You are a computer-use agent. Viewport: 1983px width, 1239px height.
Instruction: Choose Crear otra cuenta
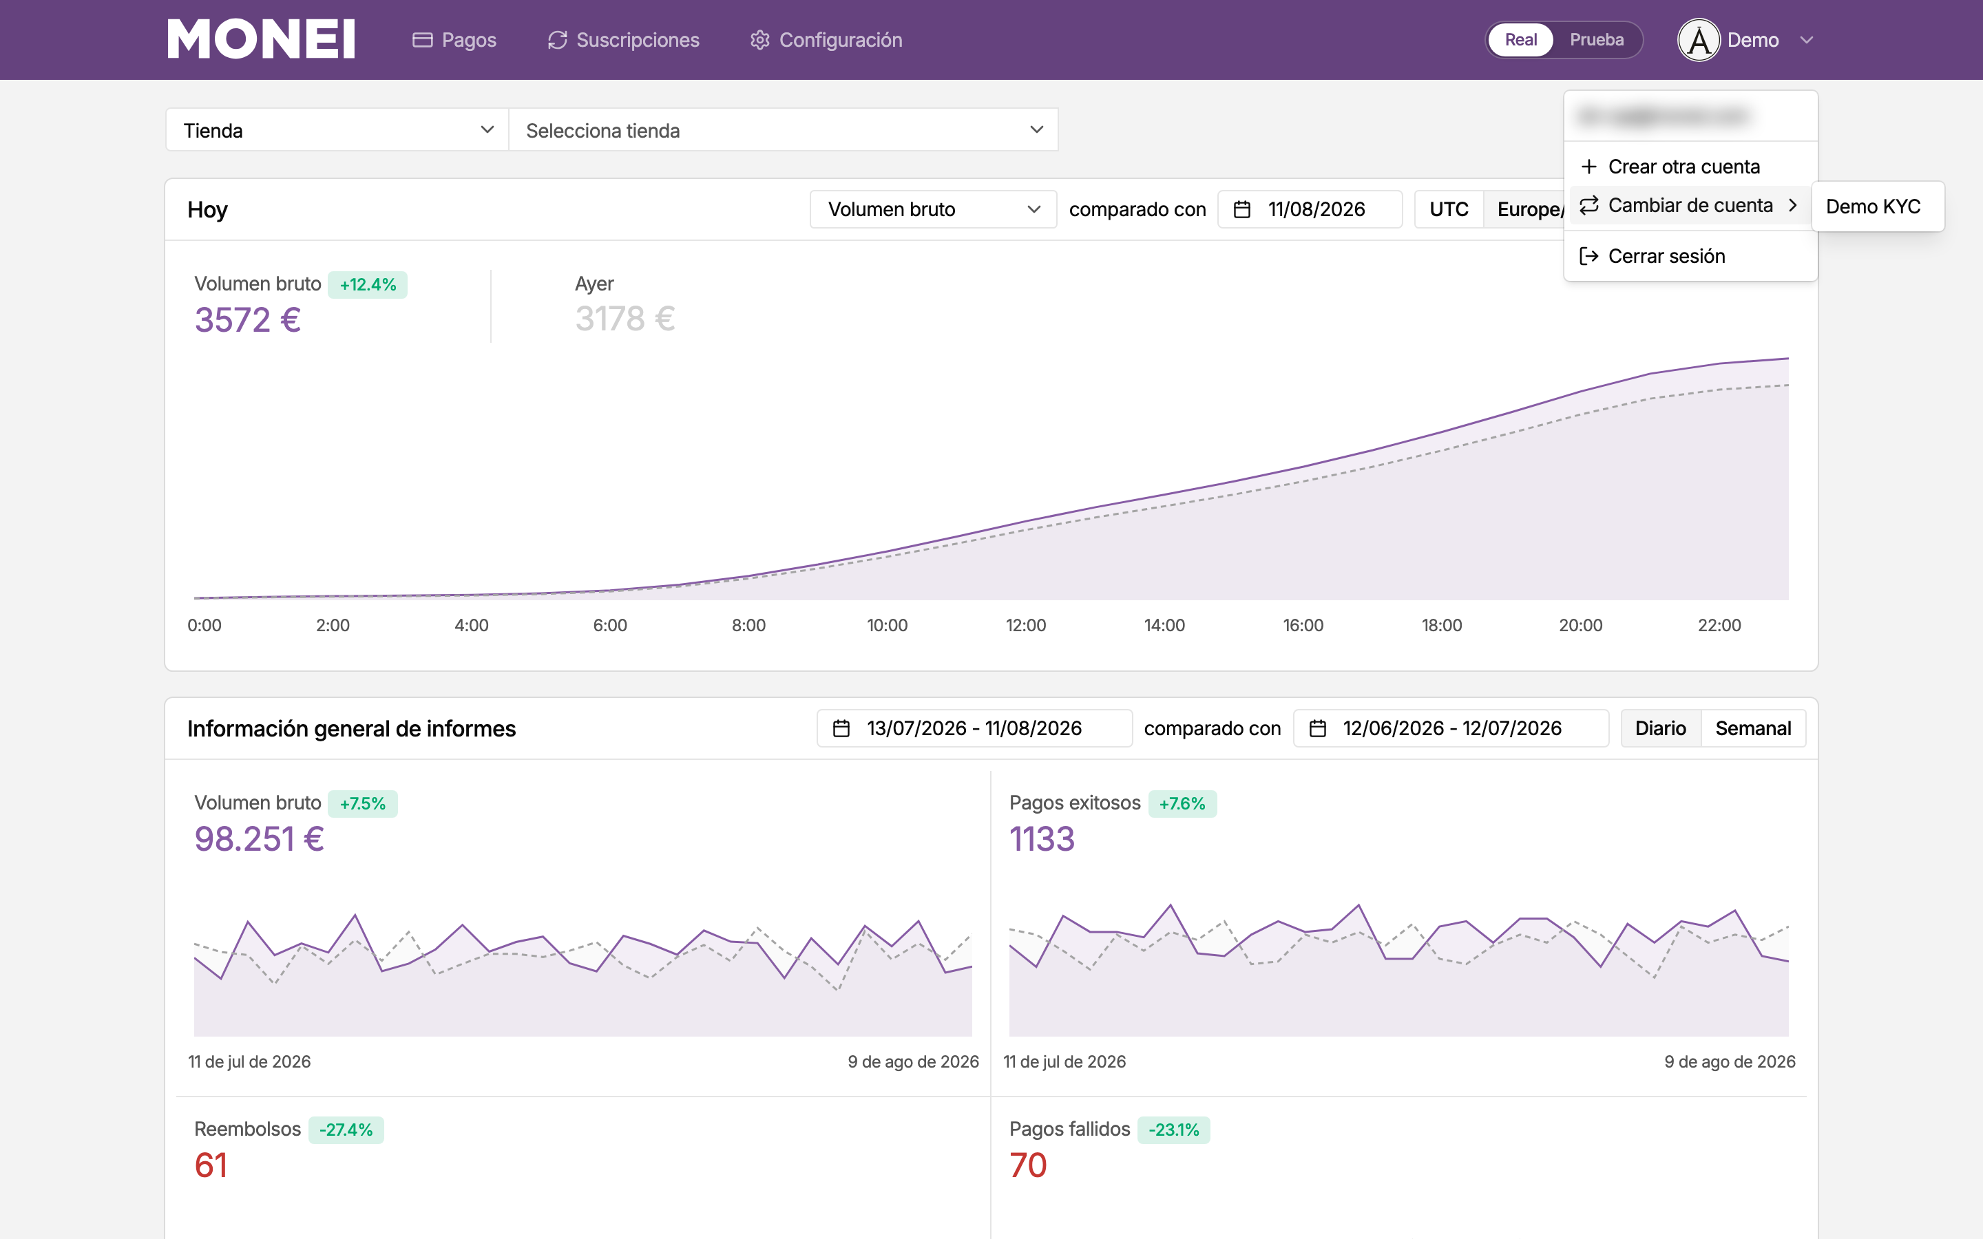1690,167
